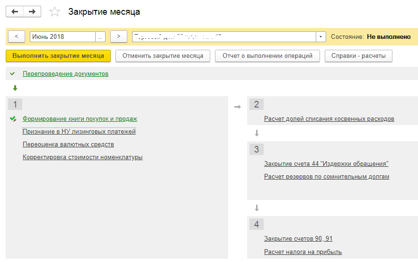The width and height of the screenshot is (418, 262).
Task: Click the organization name field
Action: pyautogui.click(x=224, y=36)
